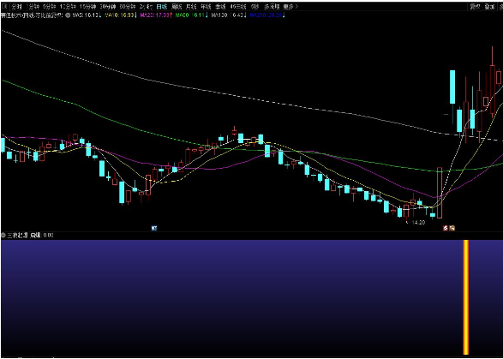The width and height of the screenshot is (503, 359).
Task: Click the red 涨 marker icon at chart bottom
Action: pyautogui.click(x=446, y=228)
